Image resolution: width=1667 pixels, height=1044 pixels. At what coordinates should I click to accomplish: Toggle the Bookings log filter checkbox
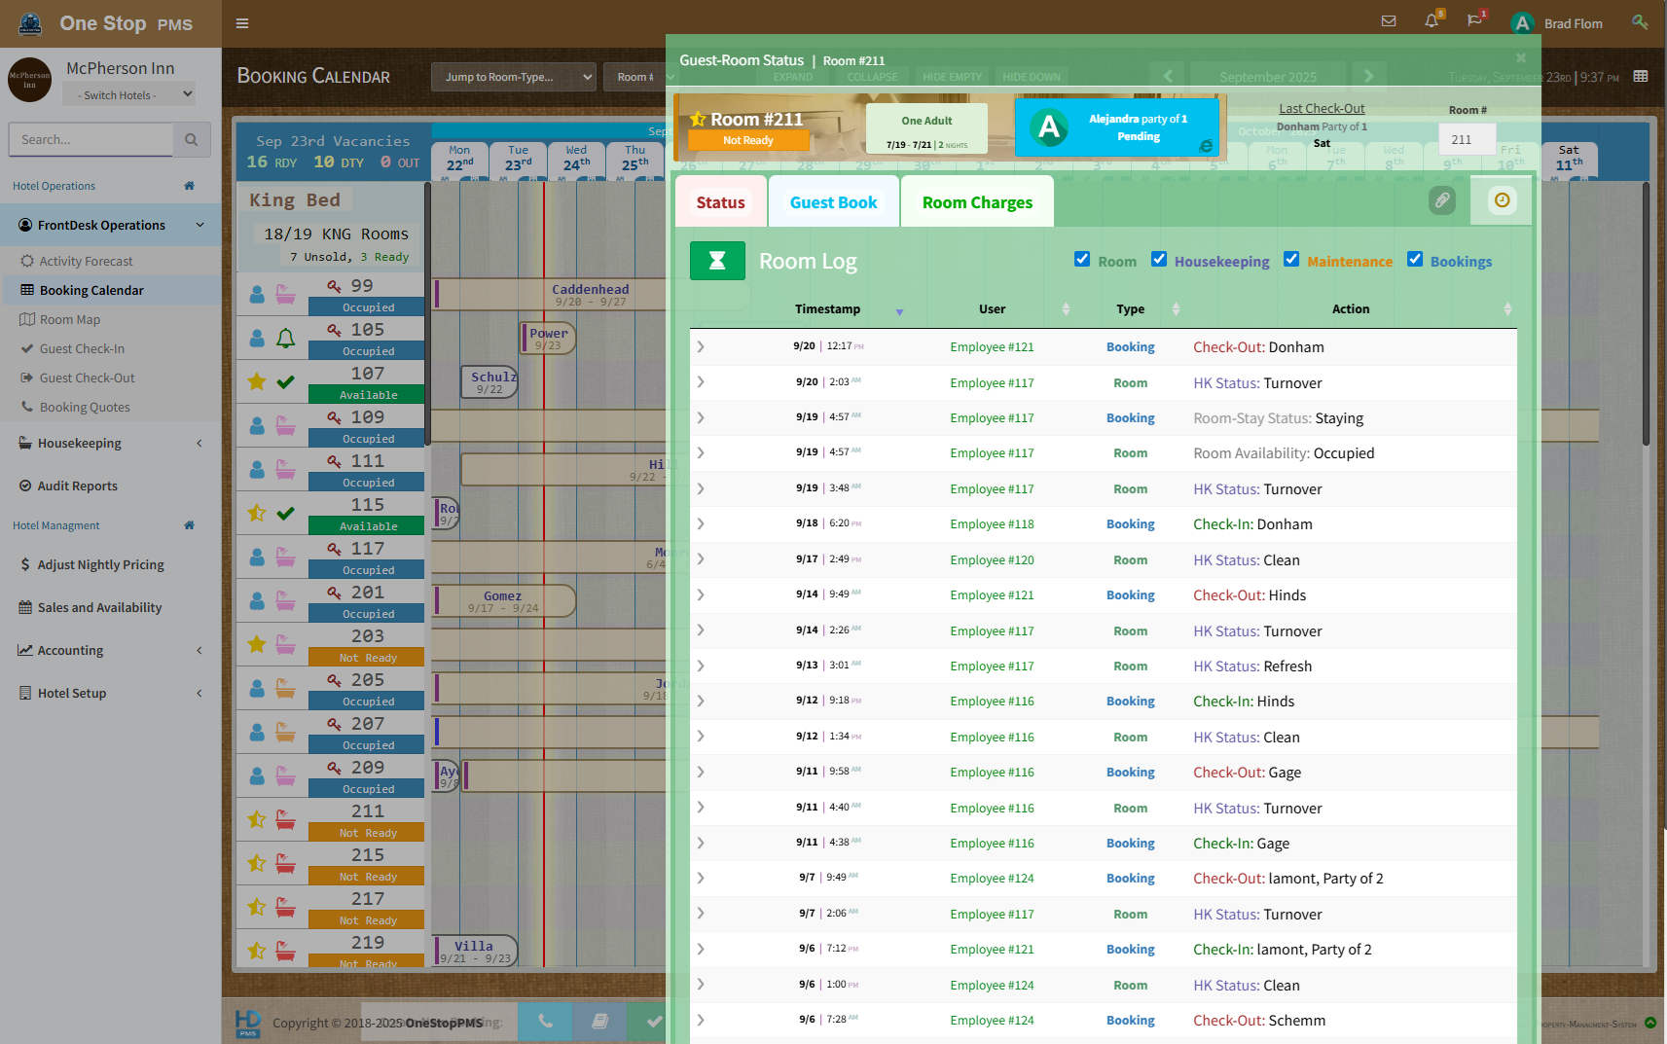click(1415, 259)
